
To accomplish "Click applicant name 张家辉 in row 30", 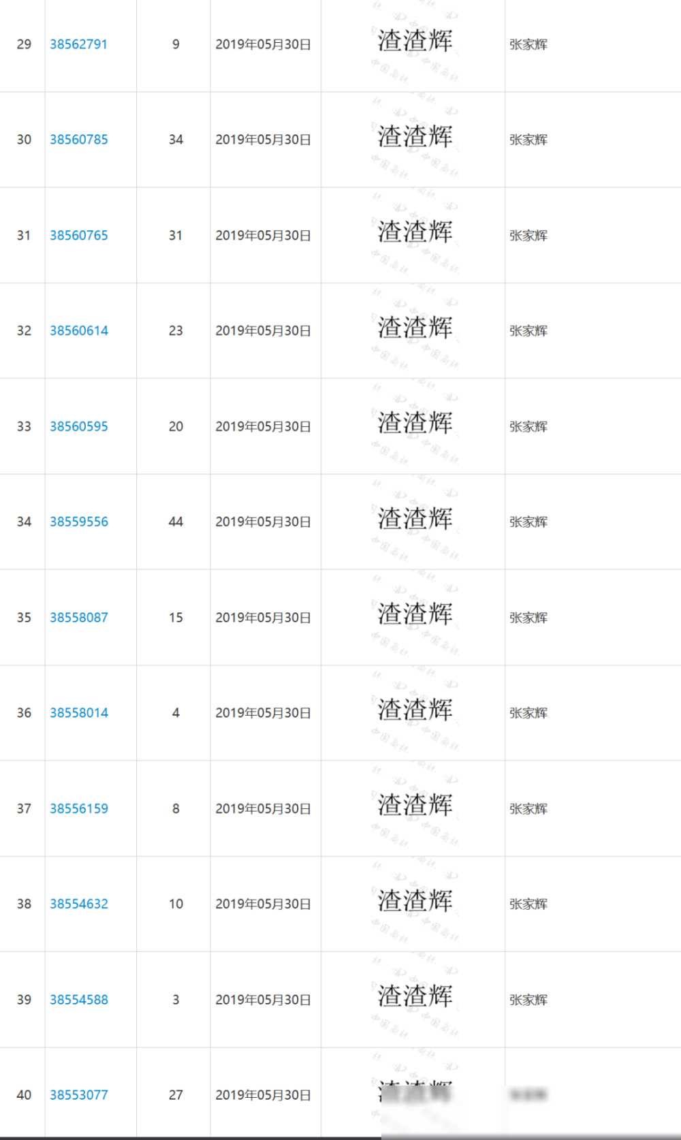I will (x=528, y=140).
